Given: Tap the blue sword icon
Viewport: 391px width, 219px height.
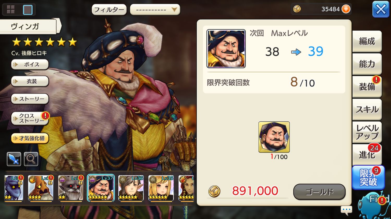Looking at the screenshot, I should pyautogui.click(x=14, y=159).
